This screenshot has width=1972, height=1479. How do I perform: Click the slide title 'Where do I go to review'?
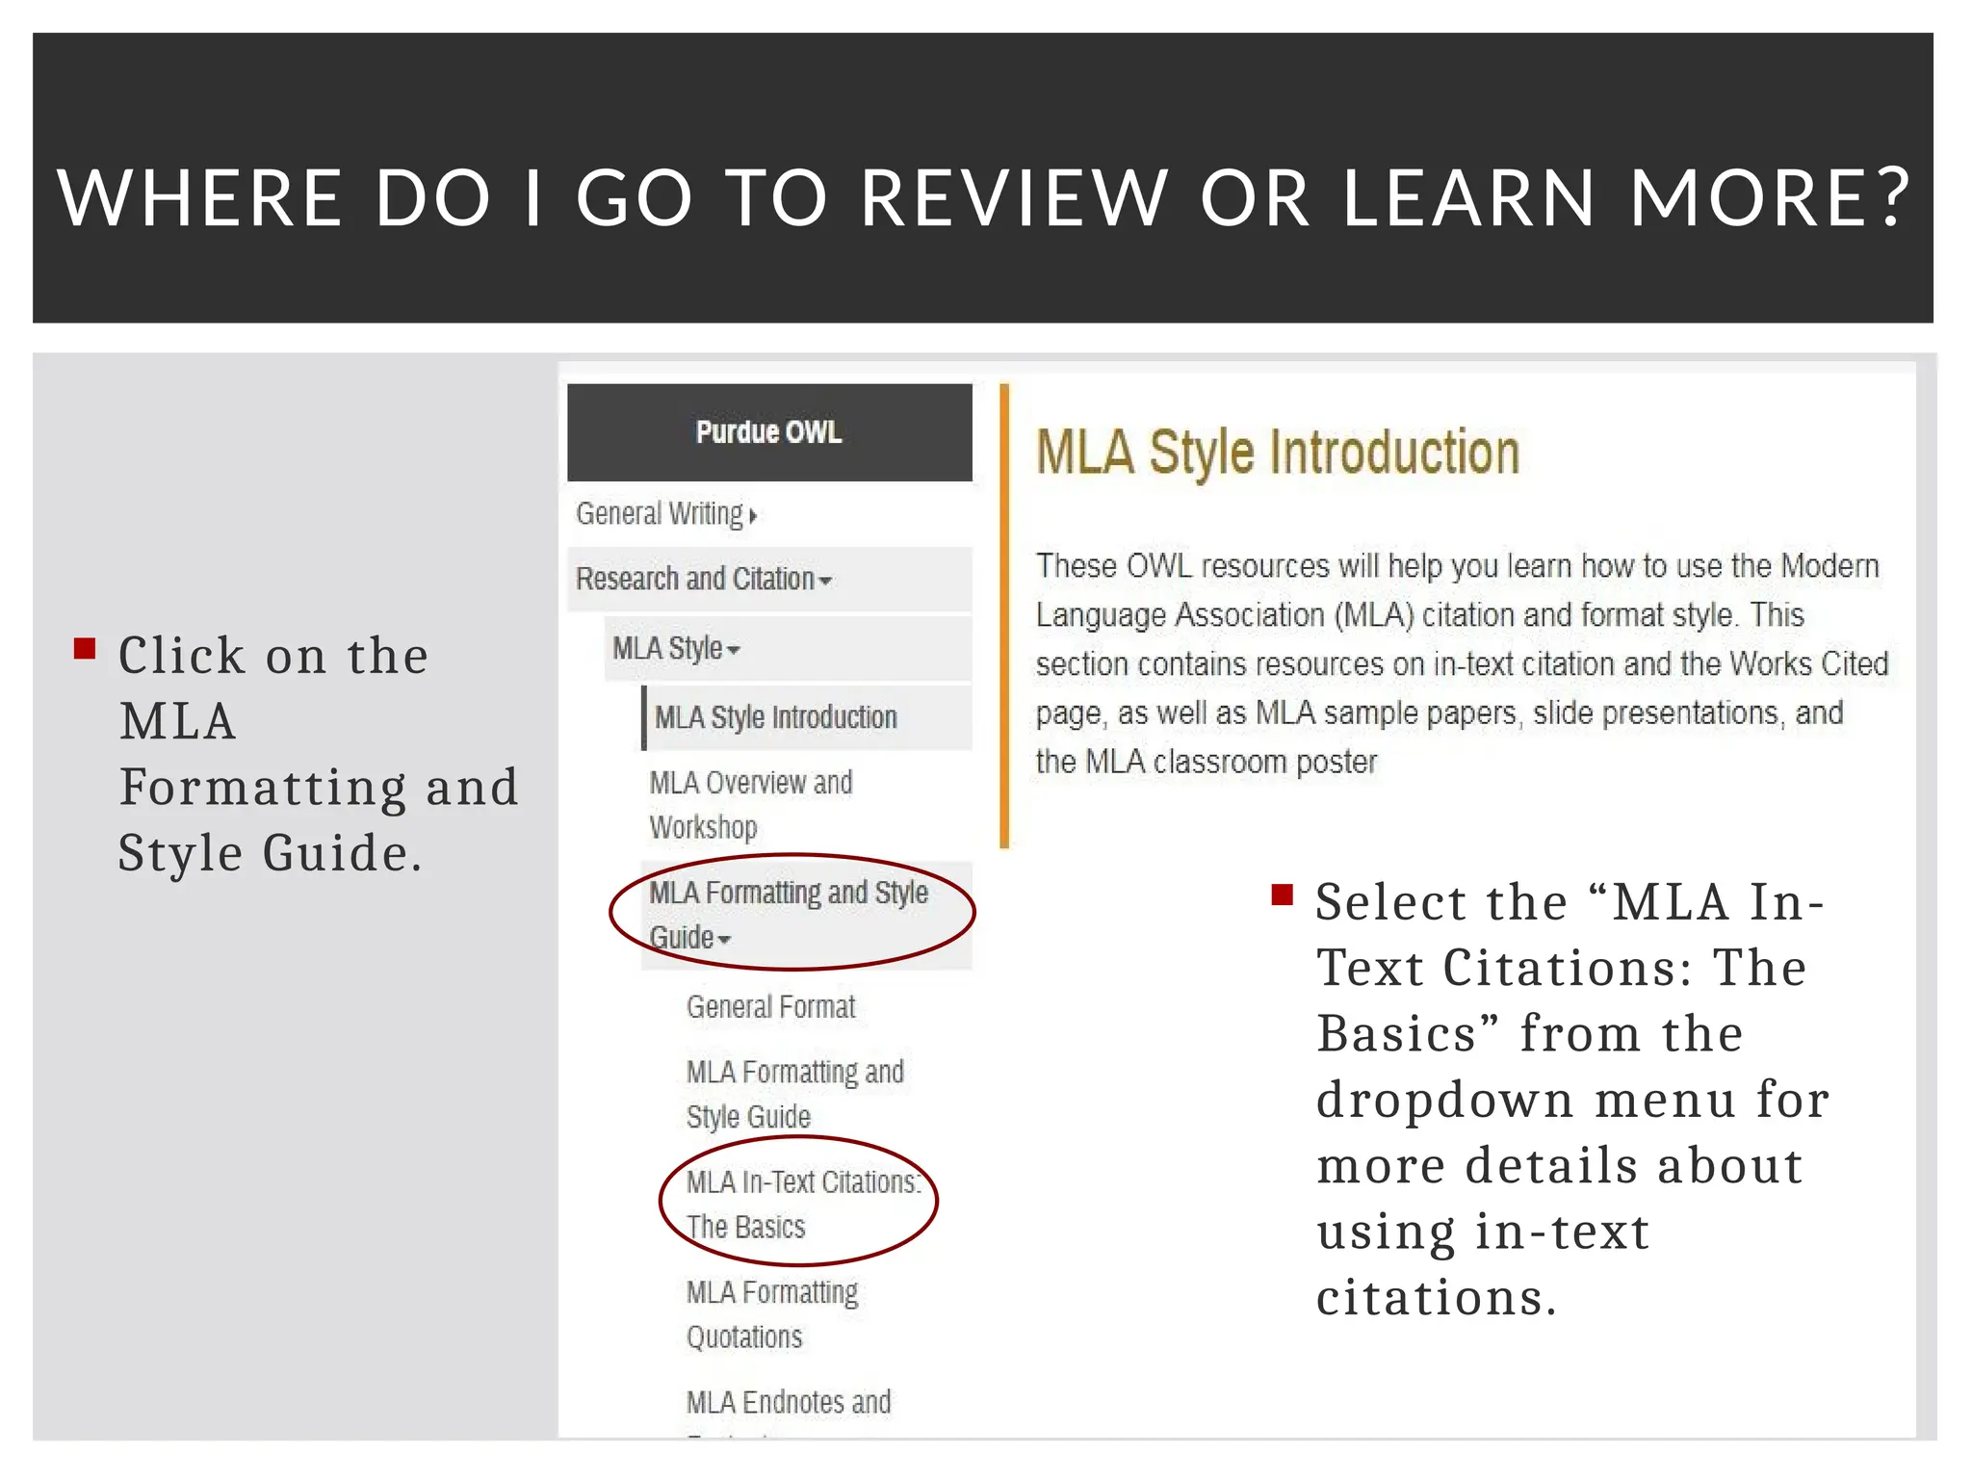[x=983, y=197]
